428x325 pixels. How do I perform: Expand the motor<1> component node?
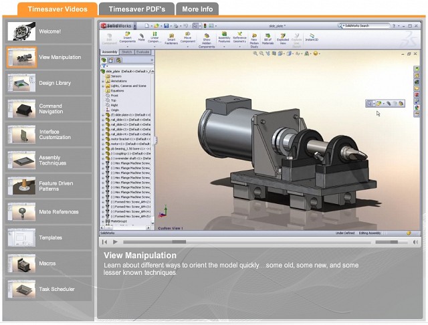click(103, 144)
